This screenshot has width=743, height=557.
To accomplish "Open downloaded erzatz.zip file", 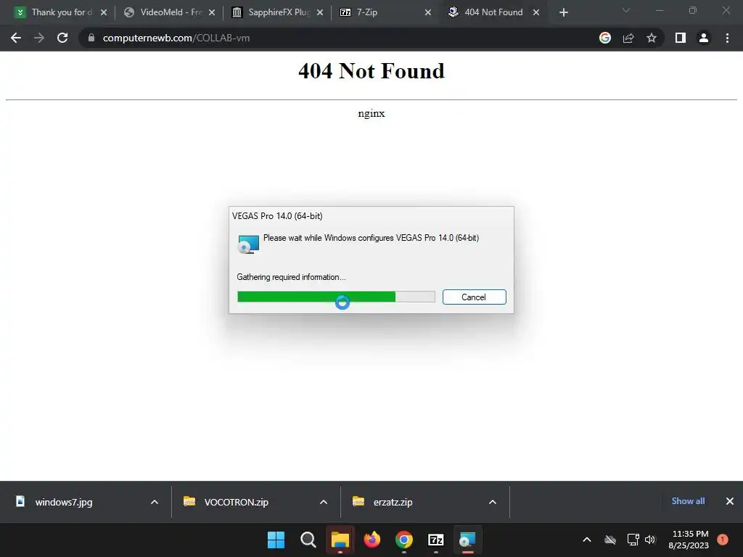I will point(393,502).
